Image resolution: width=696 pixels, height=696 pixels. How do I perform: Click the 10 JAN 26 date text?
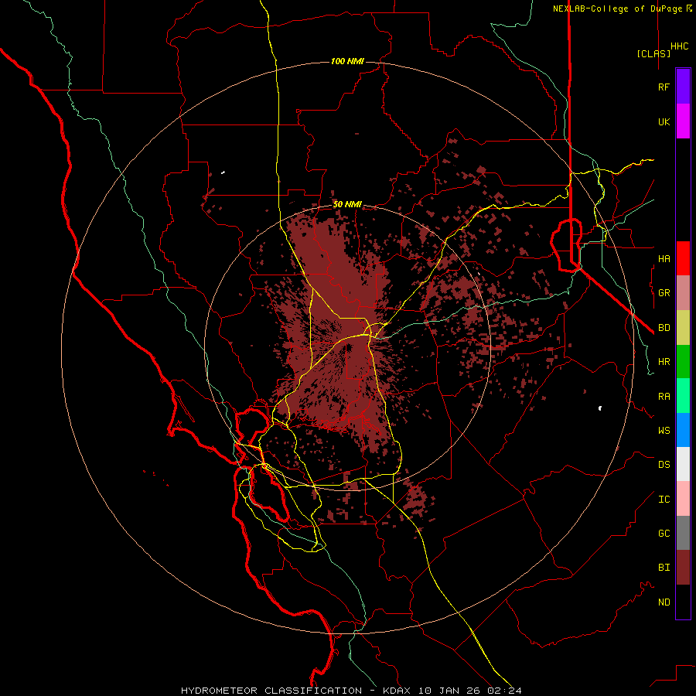tap(452, 691)
